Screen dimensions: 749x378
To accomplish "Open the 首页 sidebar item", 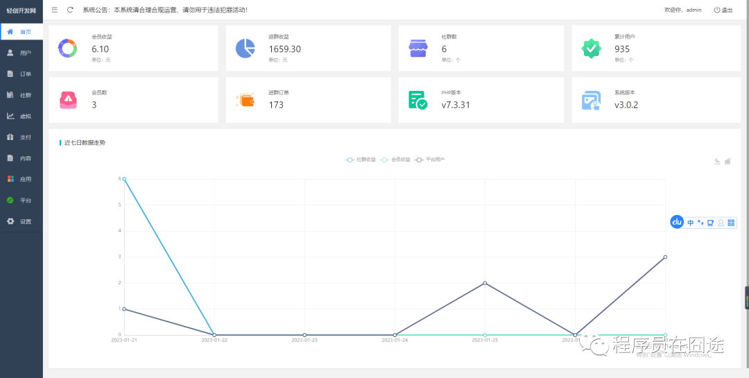I will coord(21,32).
